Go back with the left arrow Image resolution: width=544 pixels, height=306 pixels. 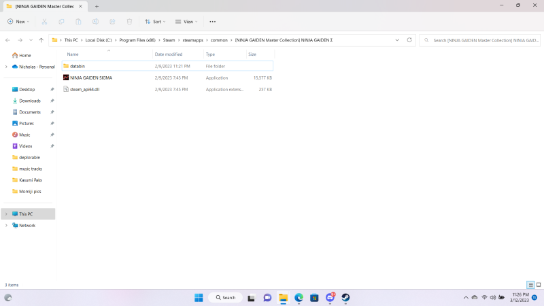click(x=7, y=40)
